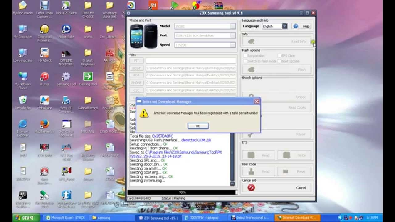
Task: Open Mozilla Firefox desktop icon
Action: pyautogui.click(x=44, y=126)
